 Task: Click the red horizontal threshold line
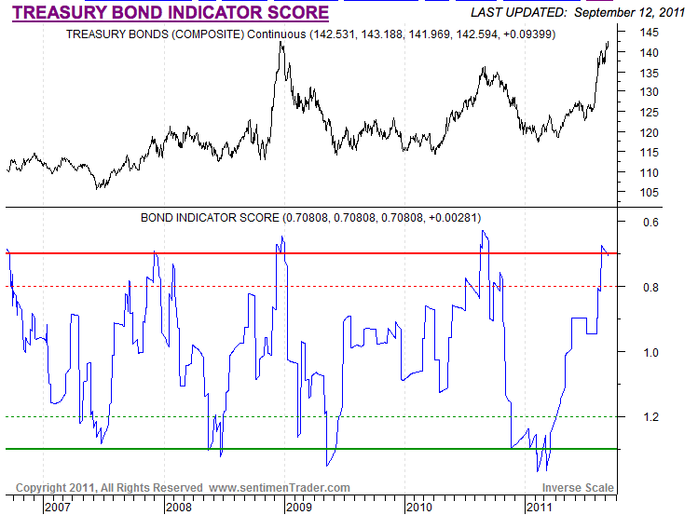click(373, 253)
